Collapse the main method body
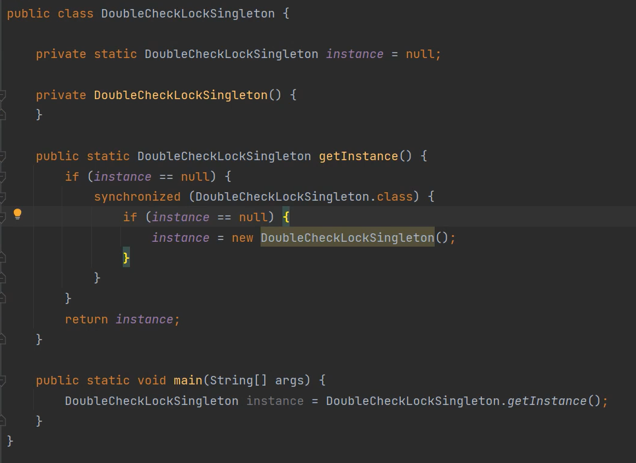The width and height of the screenshot is (636, 463). pyautogui.click(x=4, y=380)
